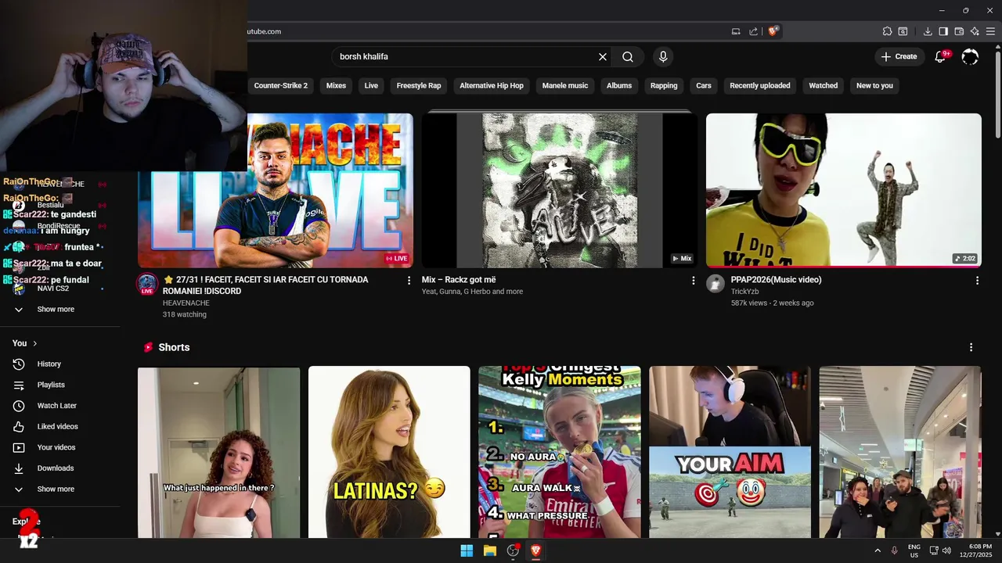1002x563 pixels.
Task: Select the Recently uploaded chip
Action: coord(760,85)
